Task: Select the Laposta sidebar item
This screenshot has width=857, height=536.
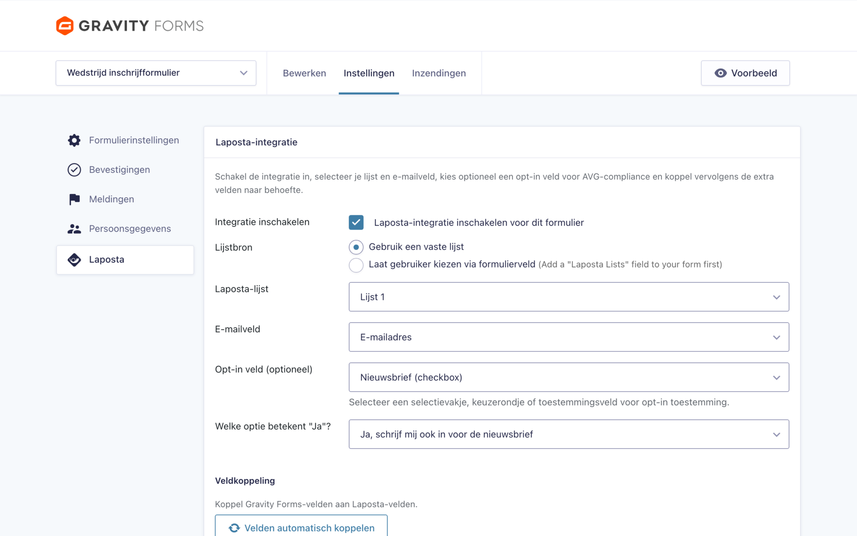Action: (x=125, y=260)
